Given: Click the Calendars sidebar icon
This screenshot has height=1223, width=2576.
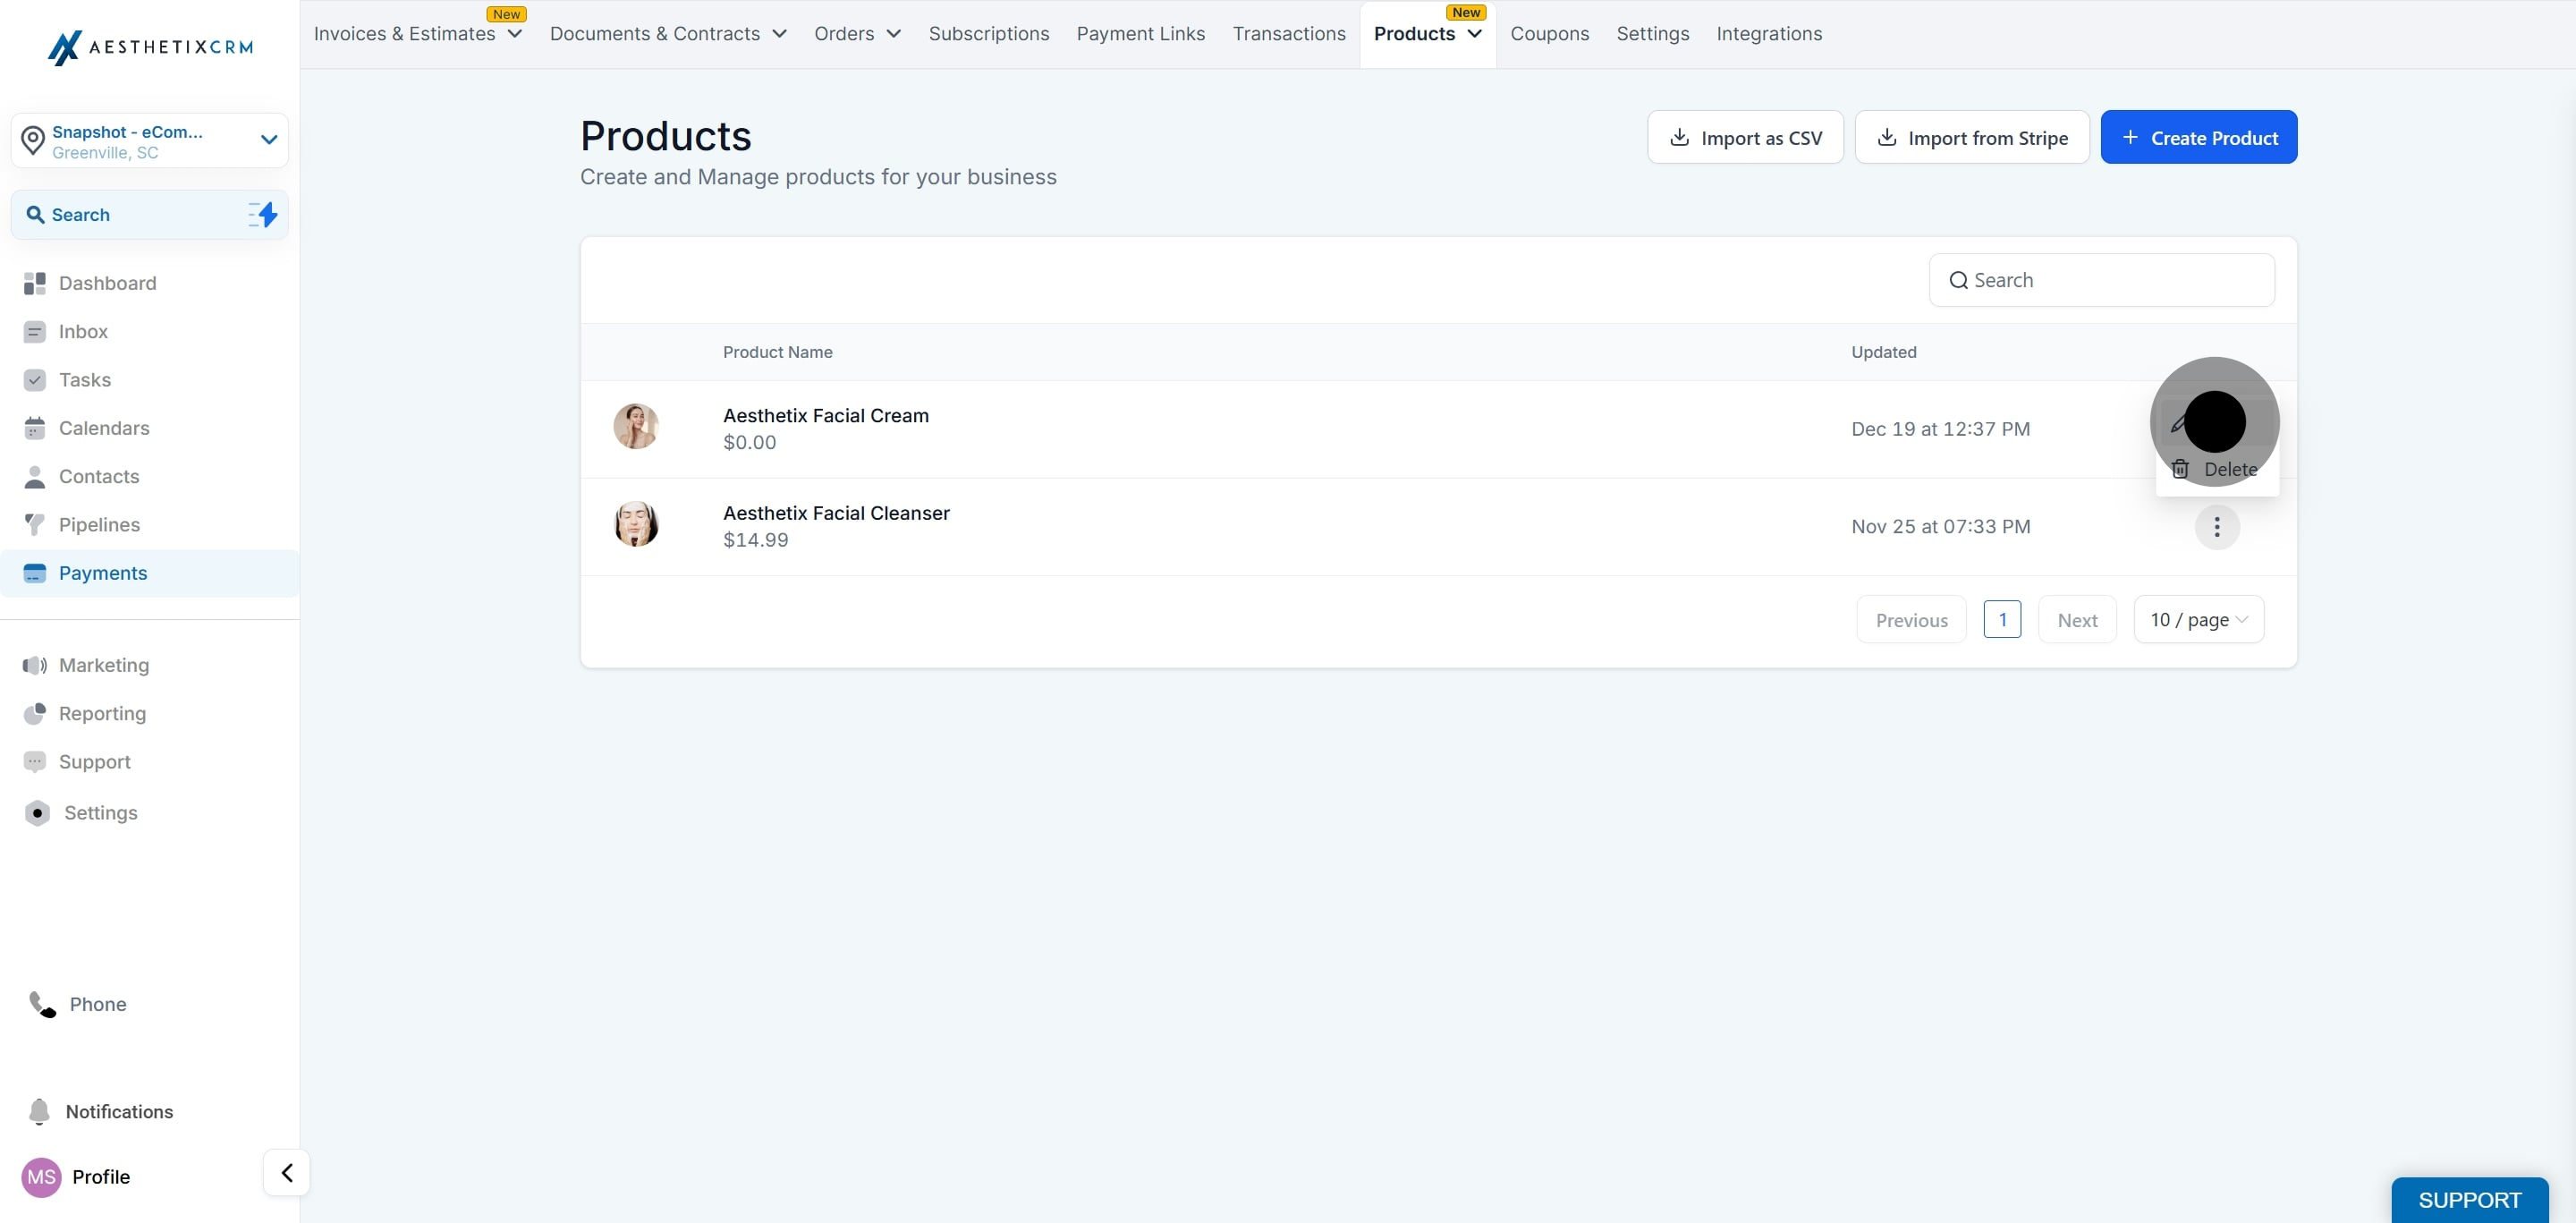Looking at the screenshot, I should tap(35, 428).
